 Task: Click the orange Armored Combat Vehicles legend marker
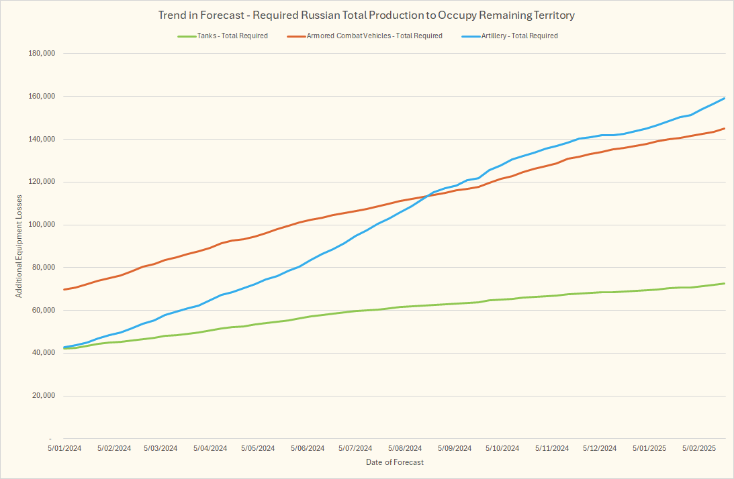tap(295, 36)
